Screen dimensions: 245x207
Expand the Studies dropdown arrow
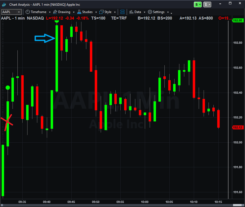[x=96, y=12]
